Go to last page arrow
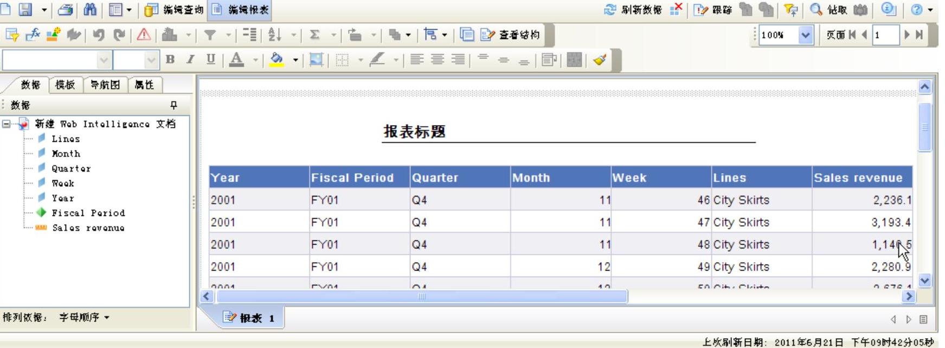This screenshot has height=348, width=945. point(919,35)
